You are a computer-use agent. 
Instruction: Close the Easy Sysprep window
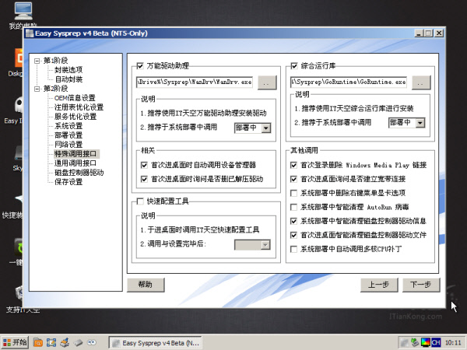point(439,33)
